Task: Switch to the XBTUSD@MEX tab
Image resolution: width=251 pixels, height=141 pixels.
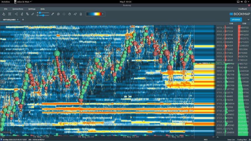Action: pos(9,20)
